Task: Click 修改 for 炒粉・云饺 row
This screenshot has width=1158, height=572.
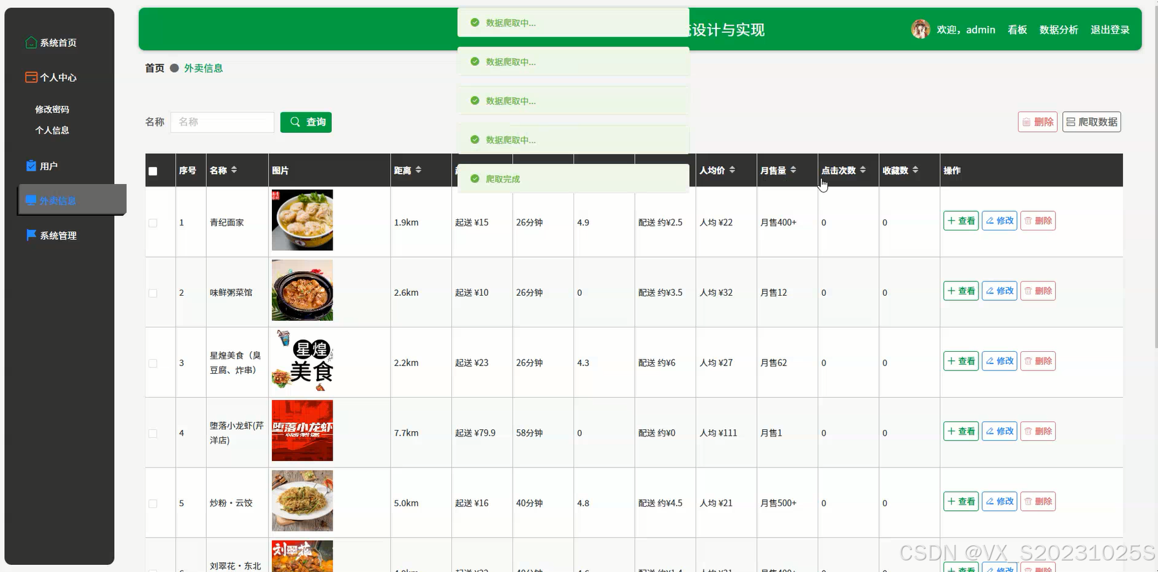Action: click(1000, 502)
